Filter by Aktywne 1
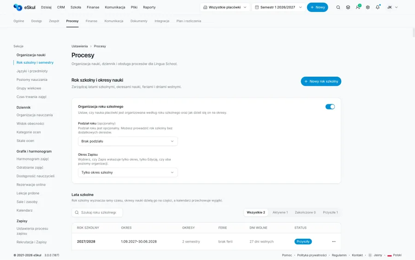 coord(280,212)
